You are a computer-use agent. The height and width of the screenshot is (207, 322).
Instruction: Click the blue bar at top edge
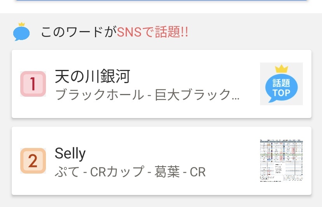pos(162,0)
